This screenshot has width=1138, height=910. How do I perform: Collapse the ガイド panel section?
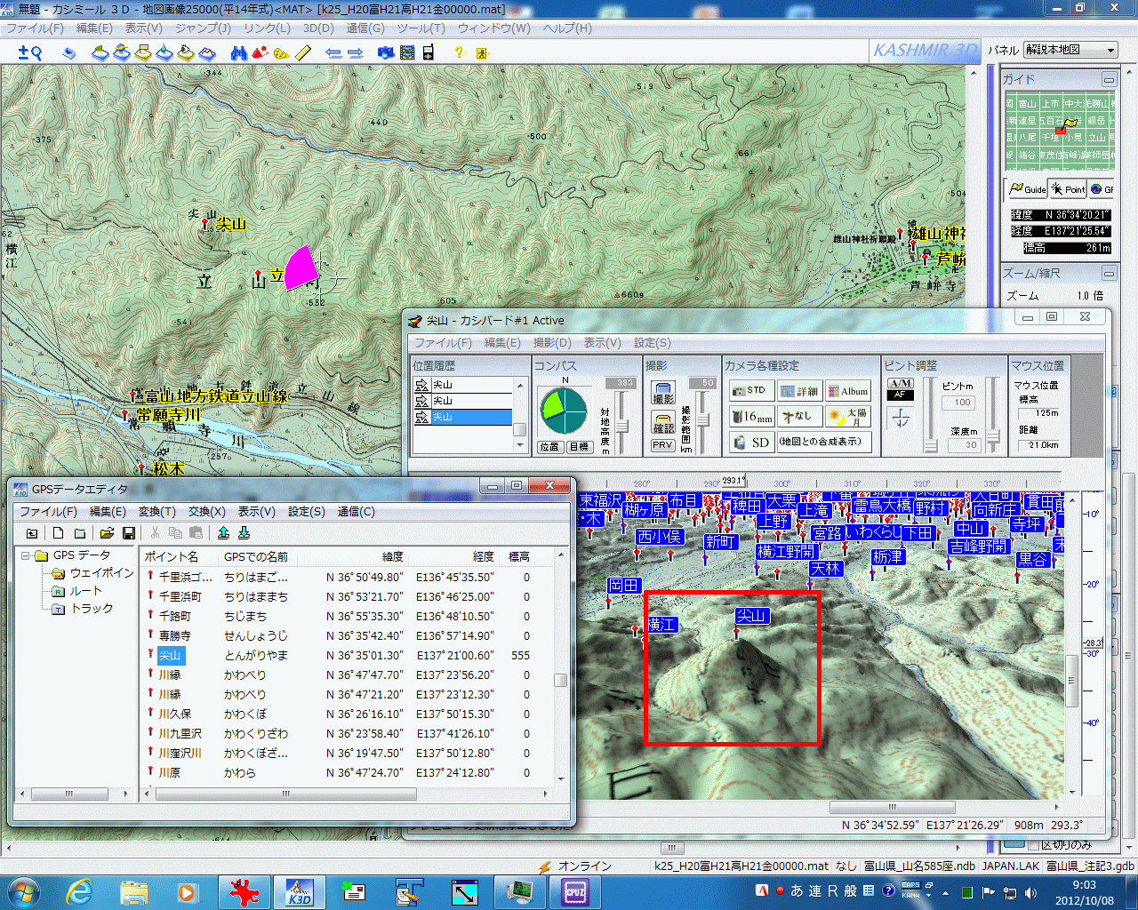(1109, 79)
